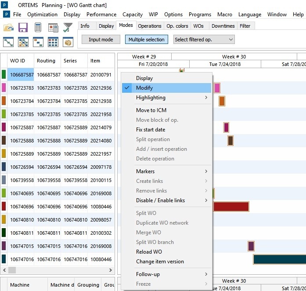Open the WIP menu
This screenshot has height=291, width=306.
(153, 15)
